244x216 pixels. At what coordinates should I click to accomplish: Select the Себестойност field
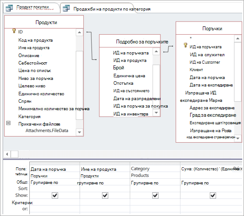pos(33,63)
